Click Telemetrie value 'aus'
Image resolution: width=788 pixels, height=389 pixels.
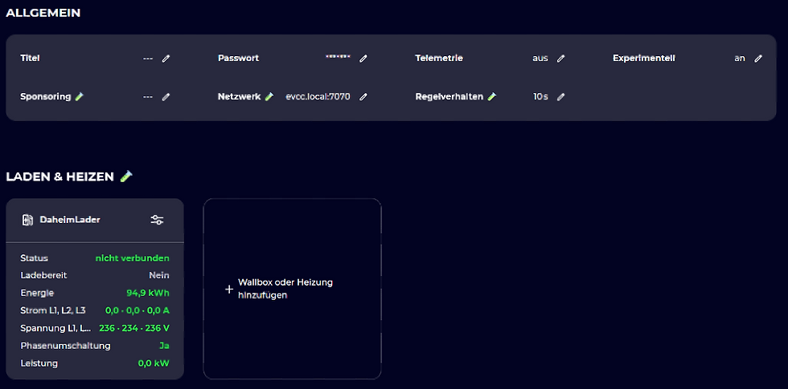click(540, 58)
